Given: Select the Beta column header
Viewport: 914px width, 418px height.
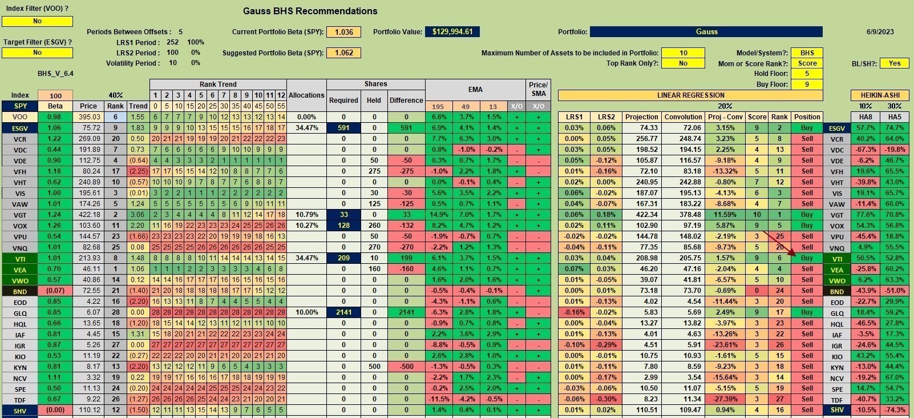Looking at the screenshot, I should click(x=55, y=106).
